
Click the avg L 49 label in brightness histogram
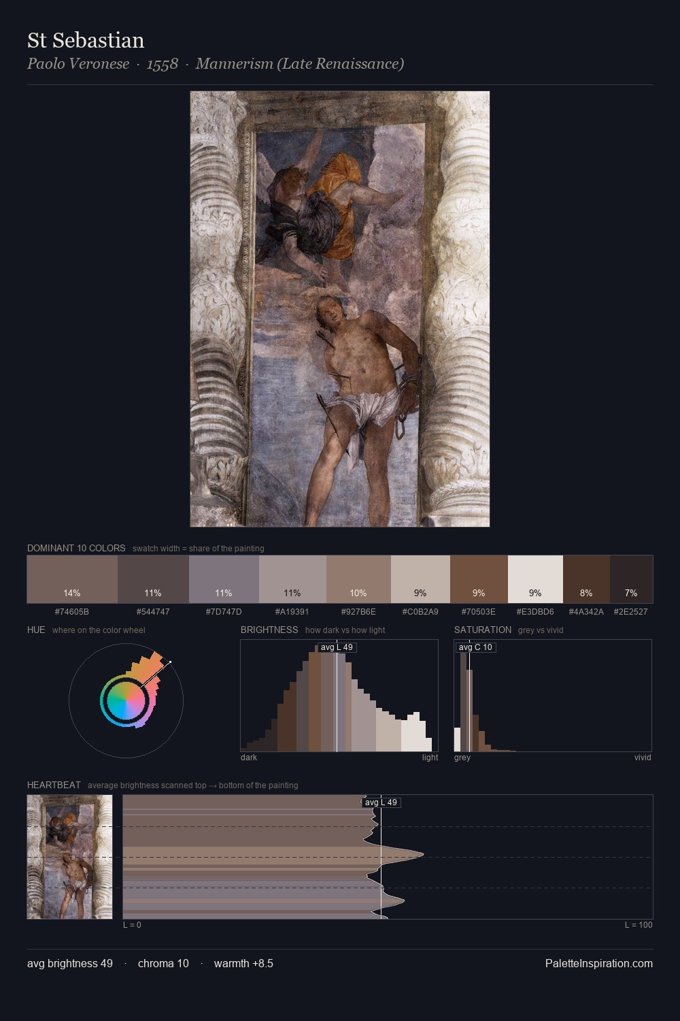pyautogui.click(x=337, y=647)
